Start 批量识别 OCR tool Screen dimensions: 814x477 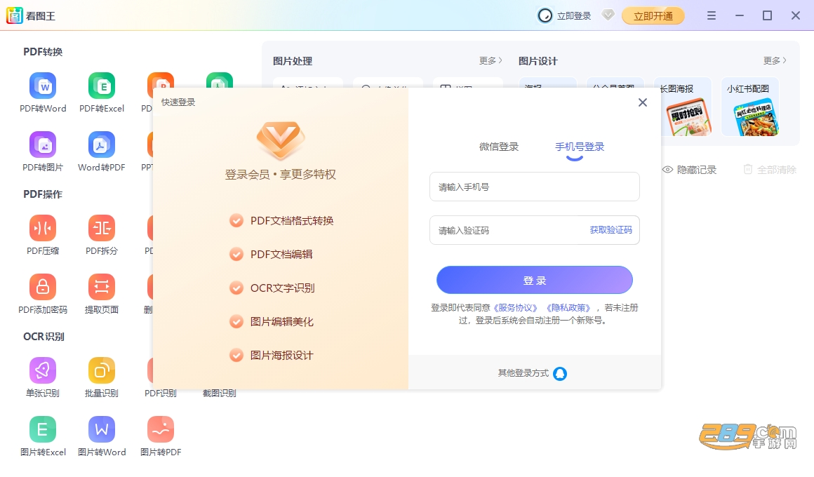pos(102,377)
